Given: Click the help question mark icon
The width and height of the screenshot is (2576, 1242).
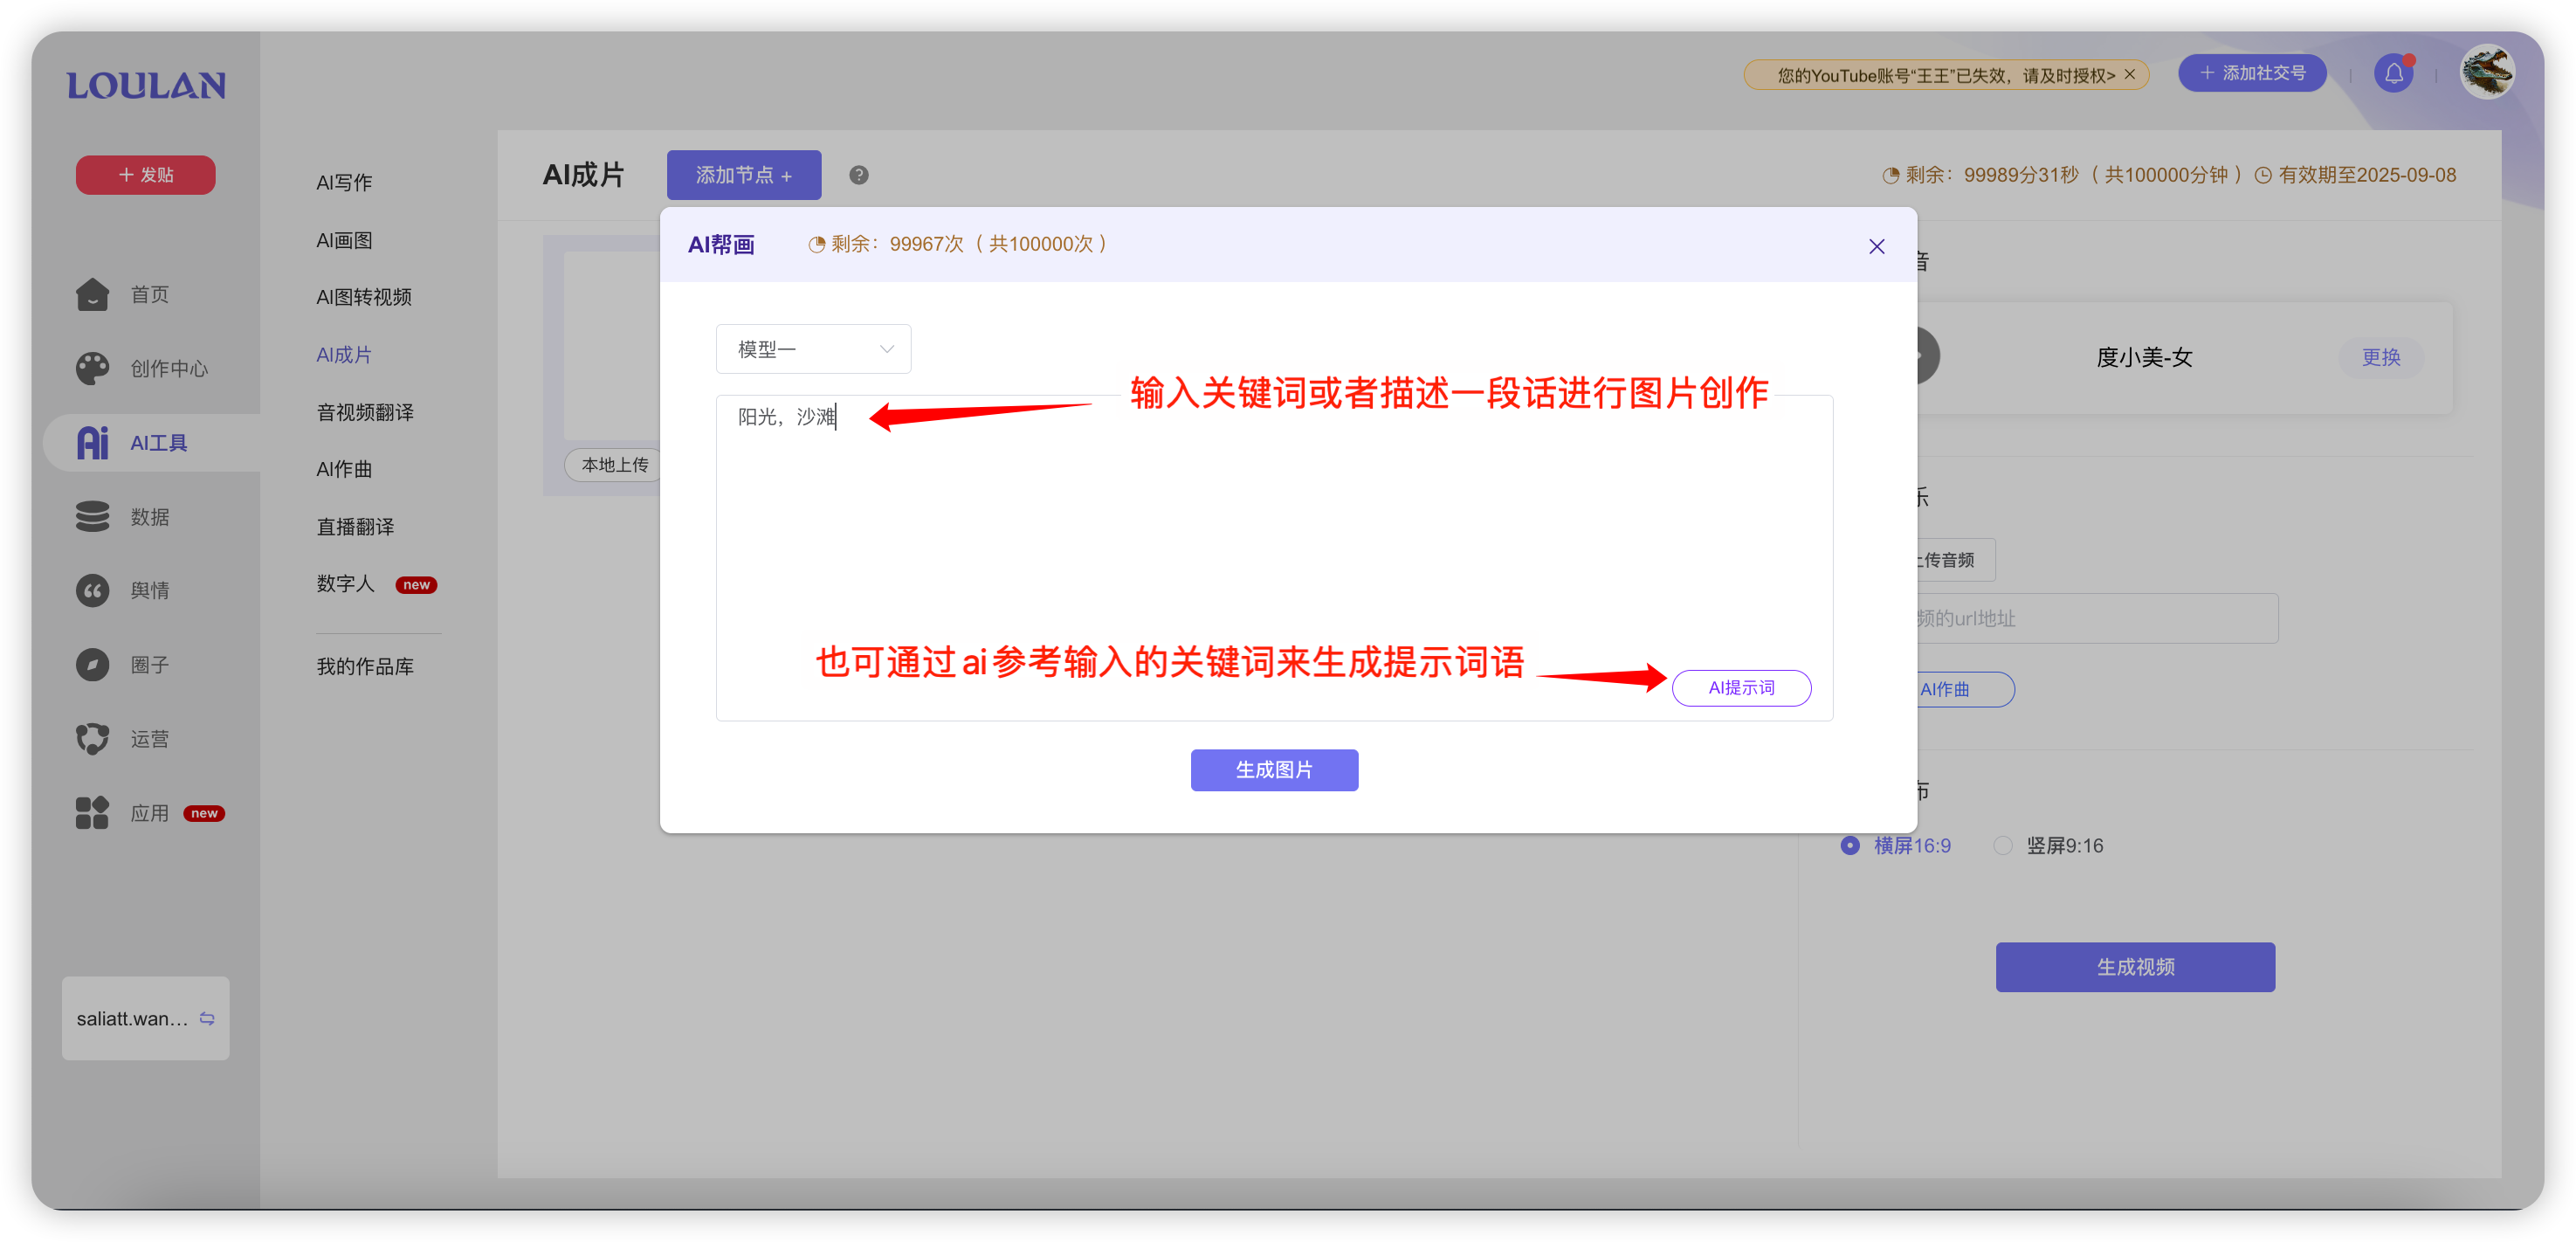Looking at the screenshot, I should 858,175.
